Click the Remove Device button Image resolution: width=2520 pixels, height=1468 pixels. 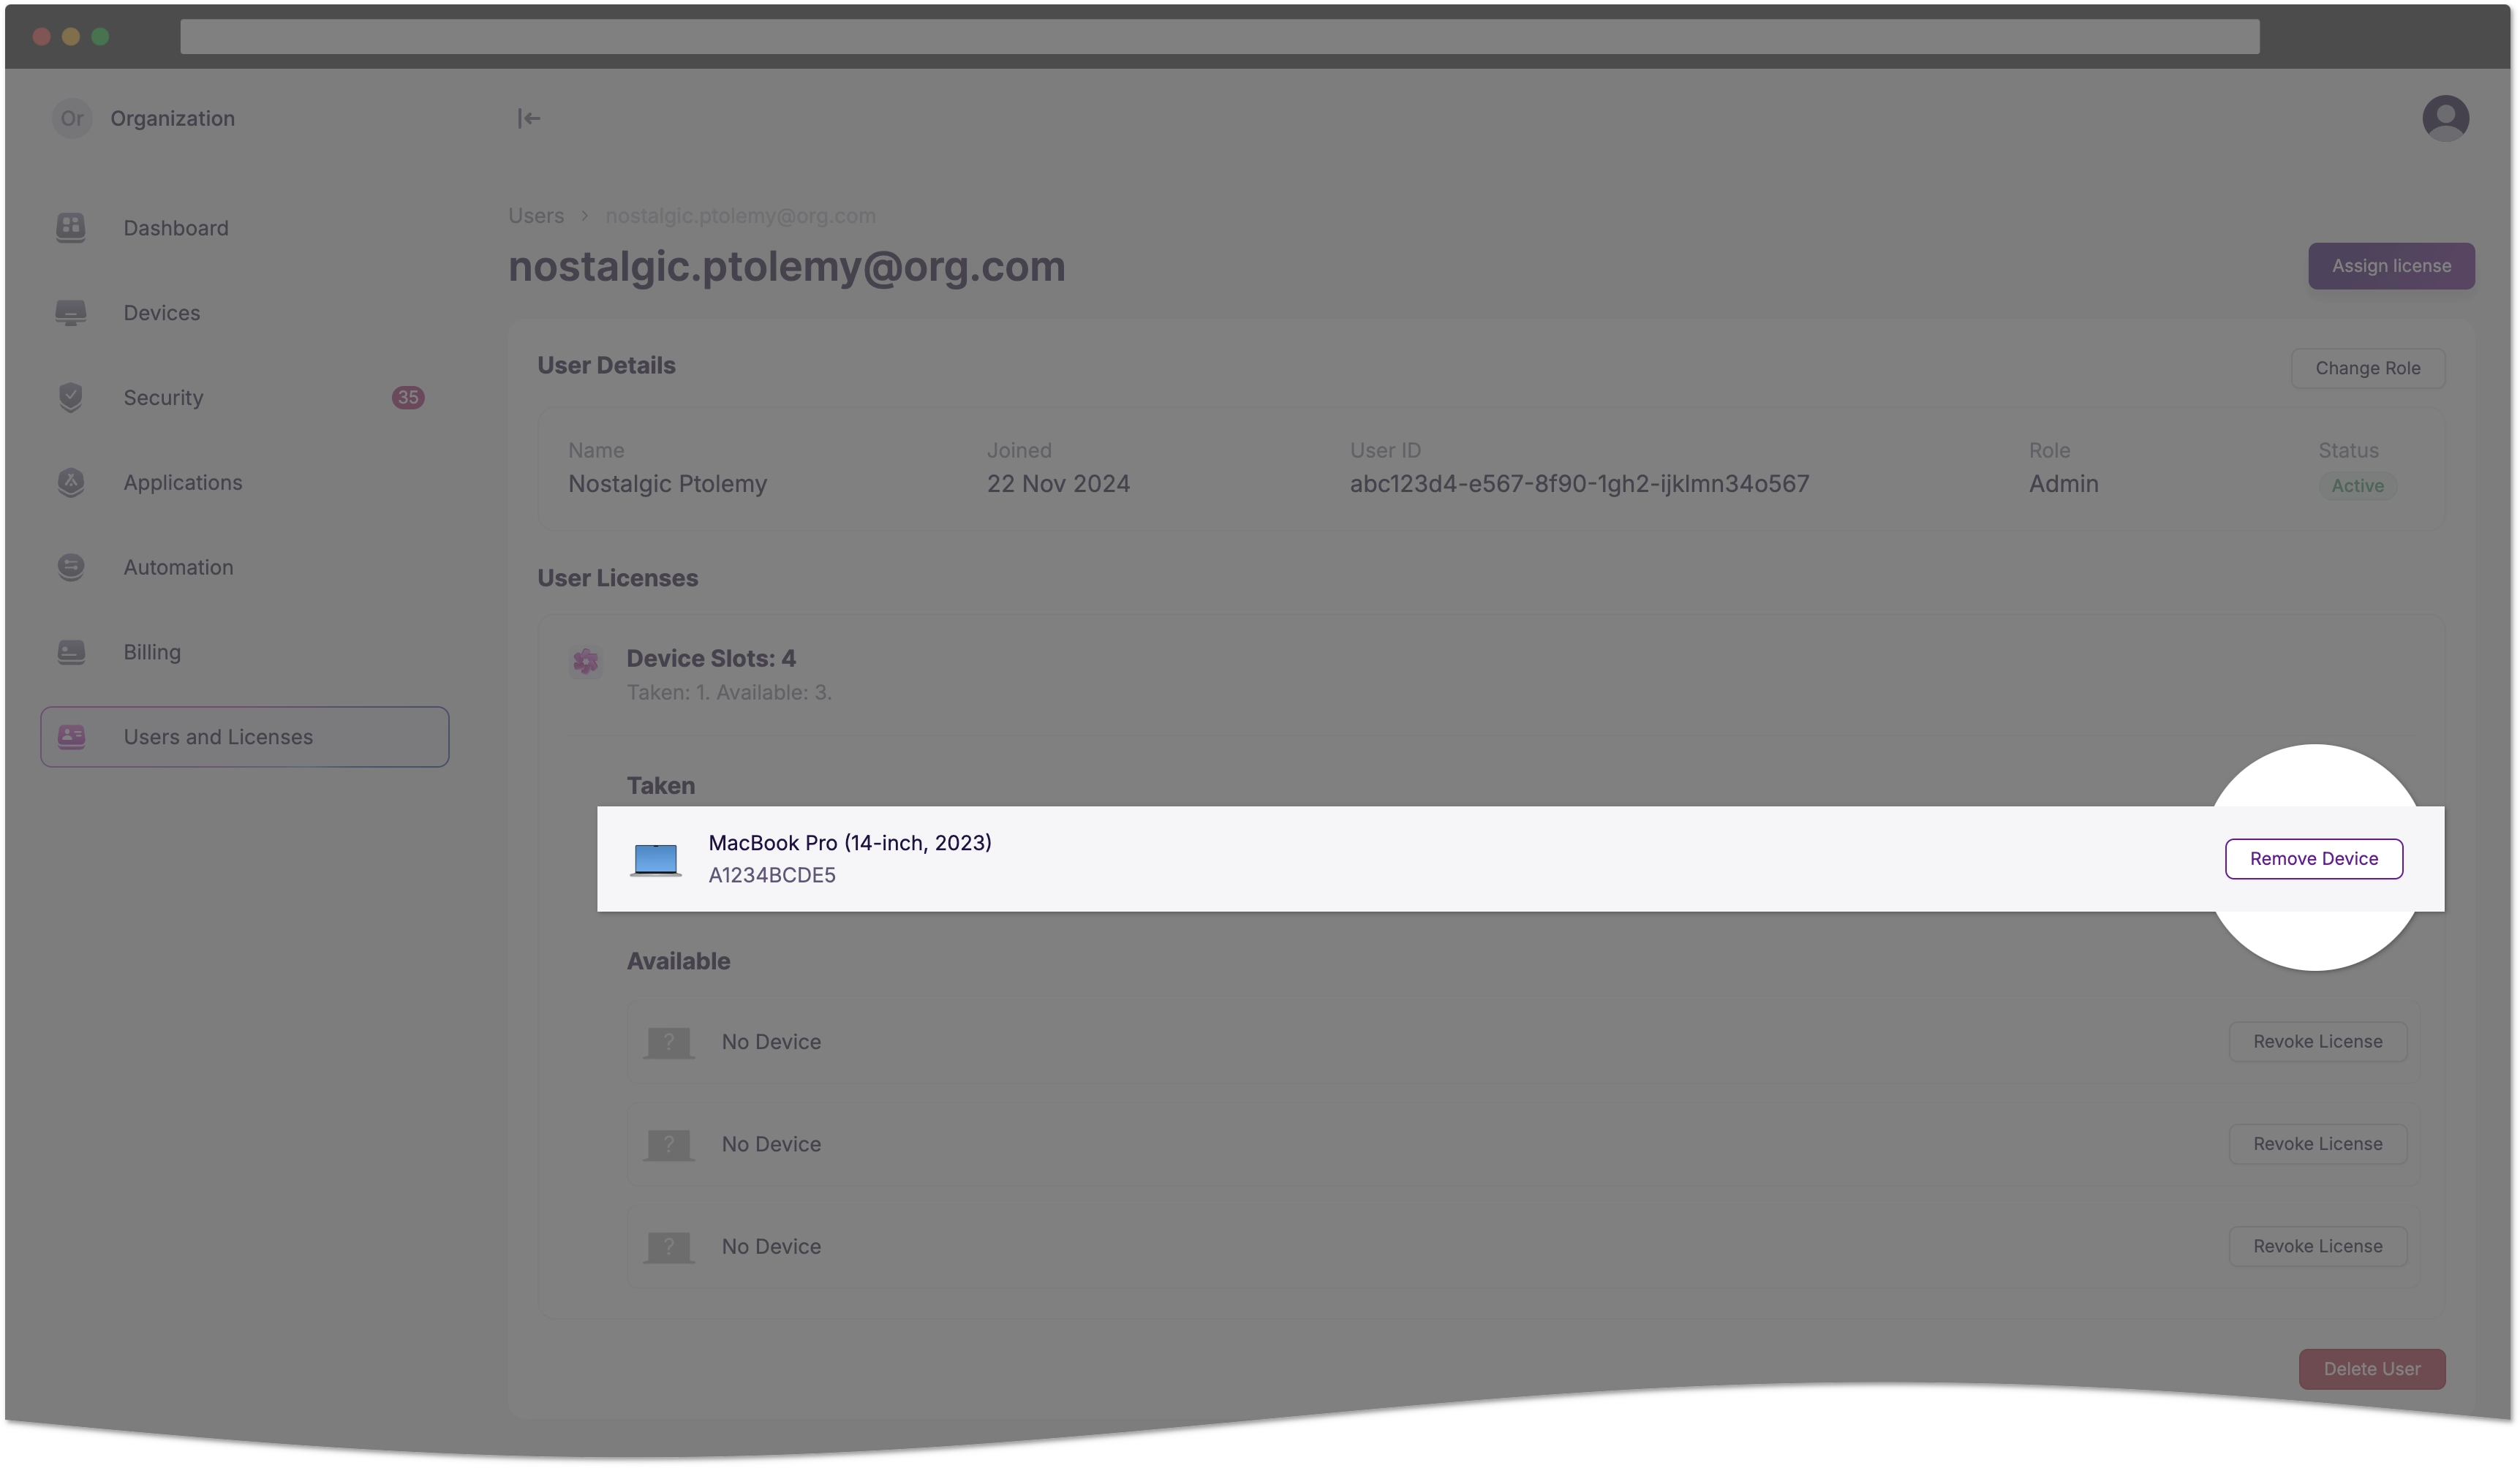pyautogui.click(x=2314, y=858)
